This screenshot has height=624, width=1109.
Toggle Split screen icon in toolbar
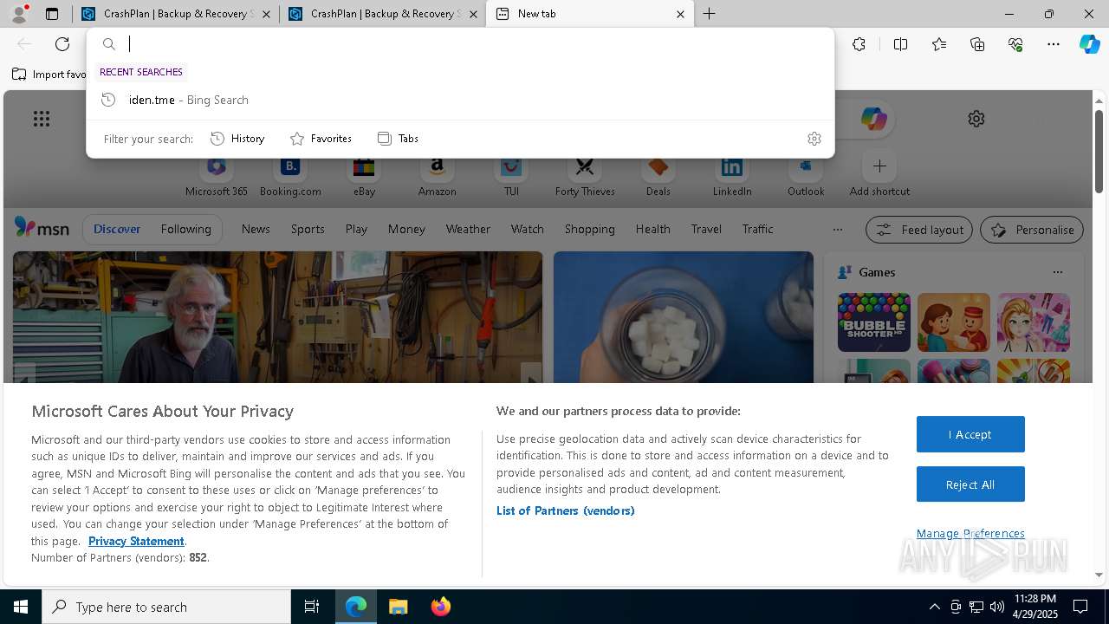pos(900,44)
